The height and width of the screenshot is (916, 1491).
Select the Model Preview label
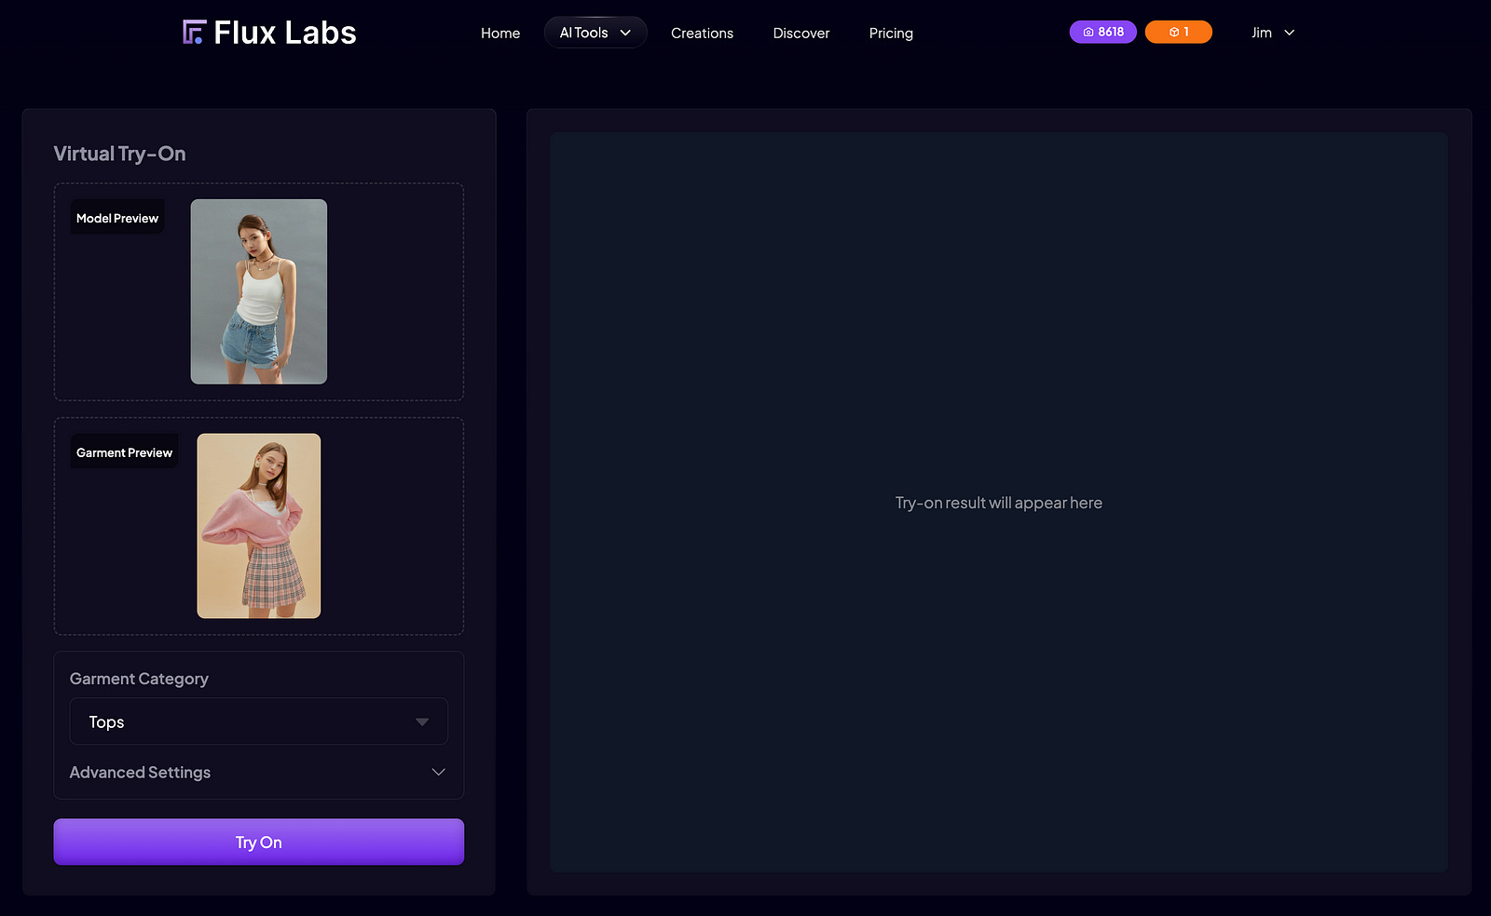click(117, 218)
